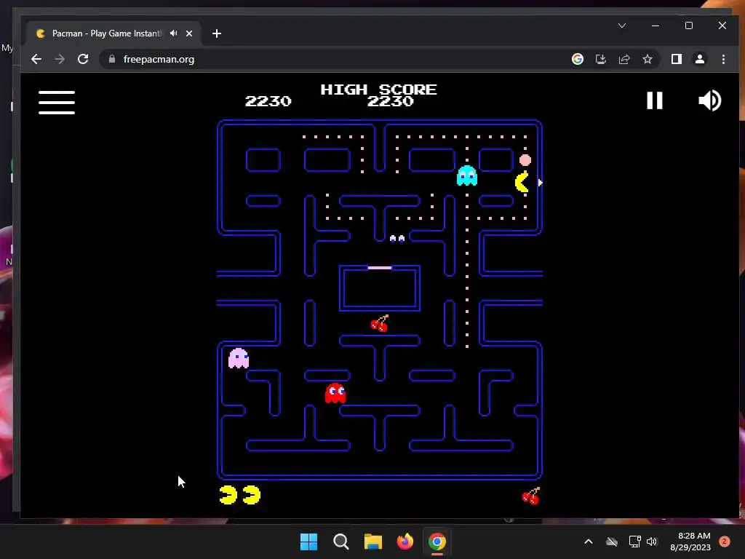Viewport: 745px width, 559px height.
Task: Click the pink ghost on the left
Action: [x=239, y=358]
